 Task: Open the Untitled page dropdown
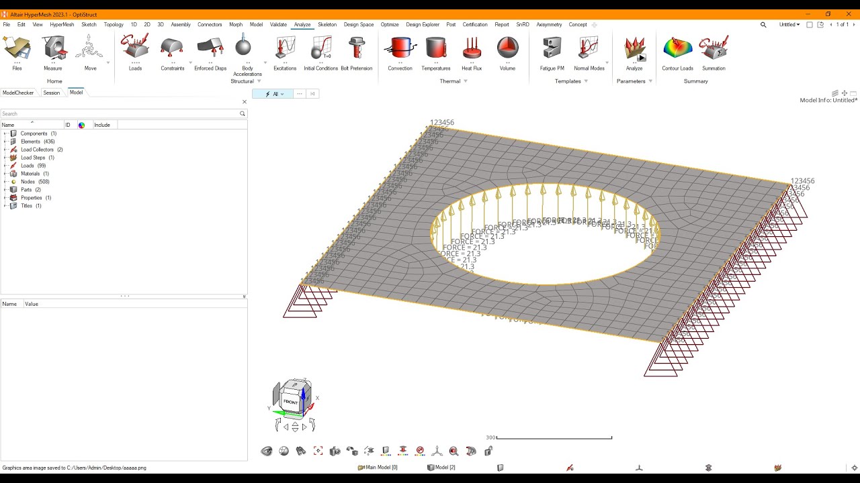[x=789, y=25]
